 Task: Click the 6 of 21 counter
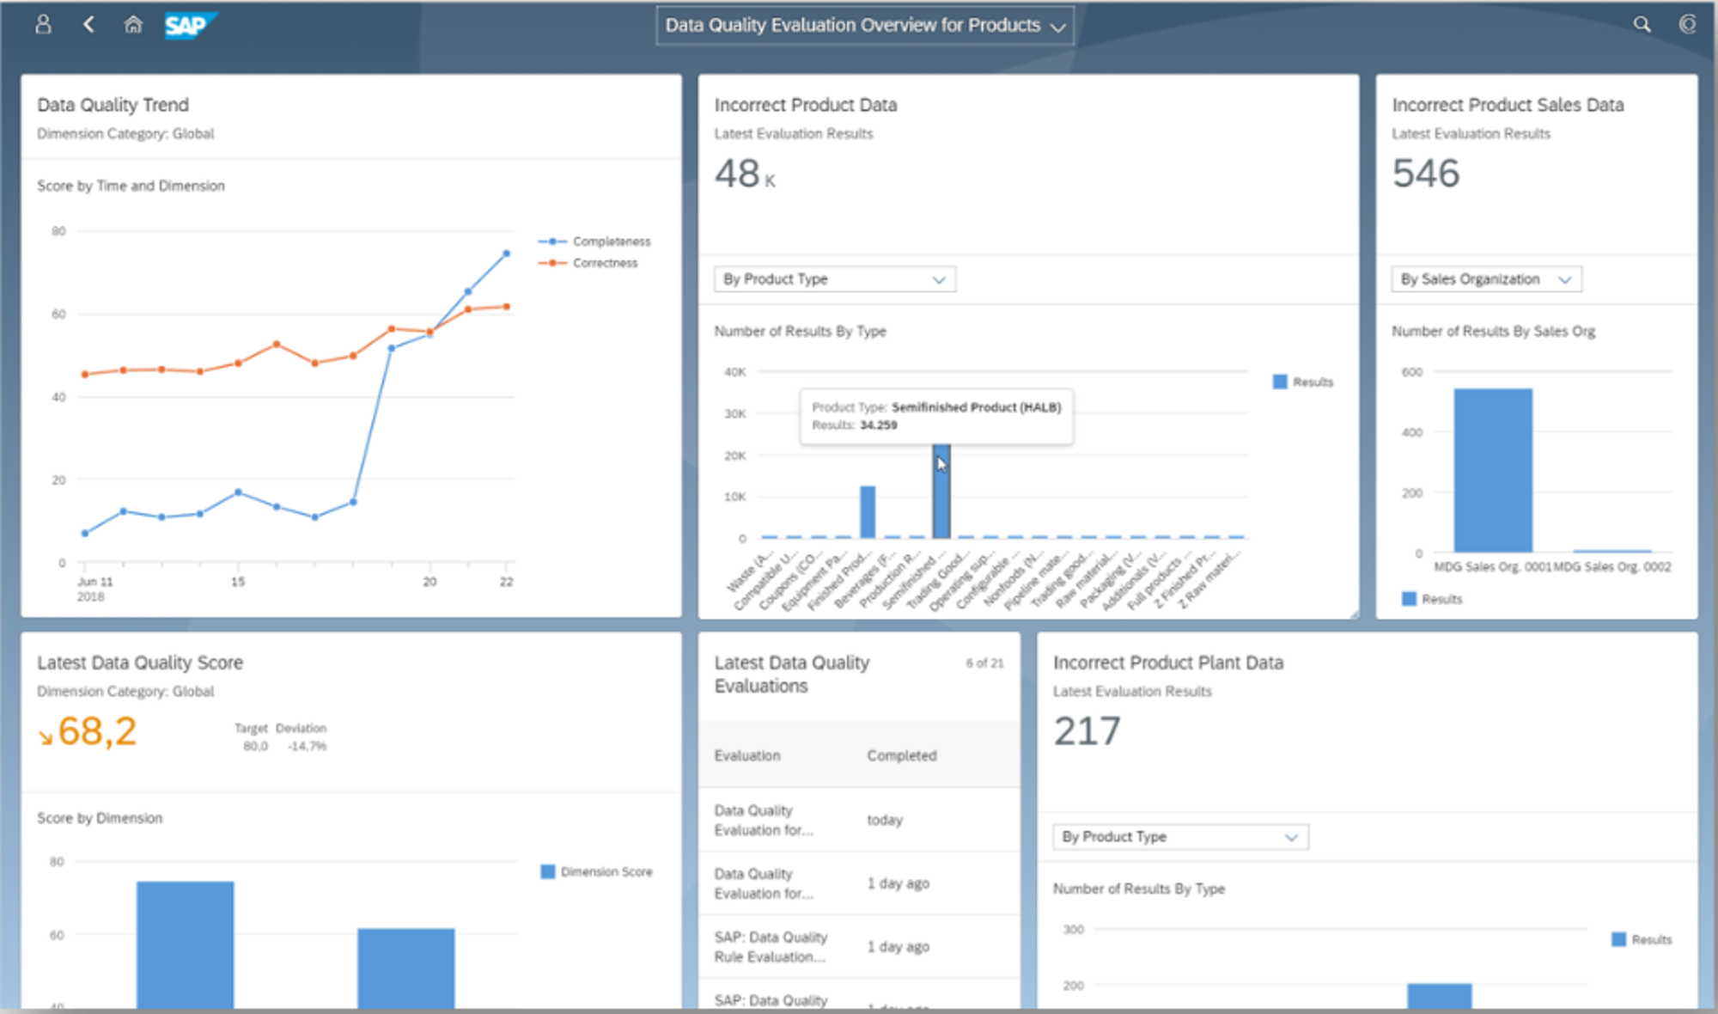[x=984, y=663]
